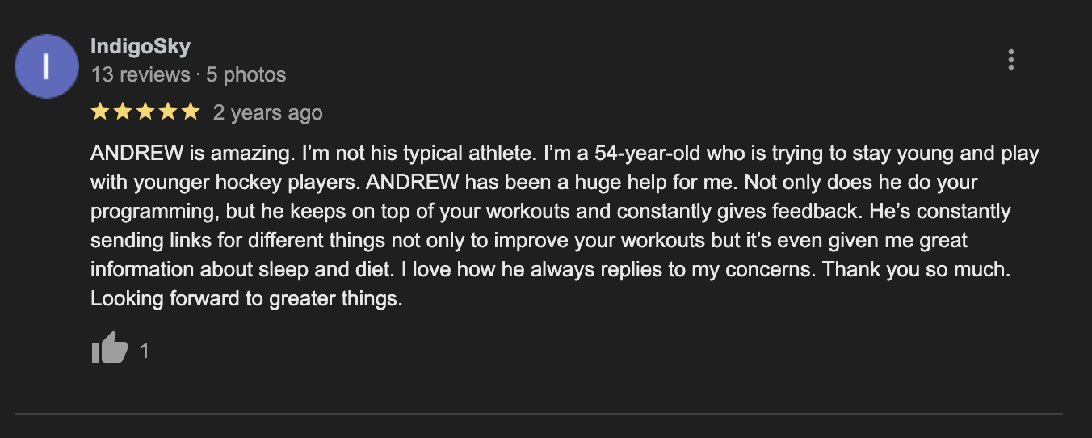Click the "2 years ago" timestamp
The width and height of the screenshot is (1092, 438).
268,113
